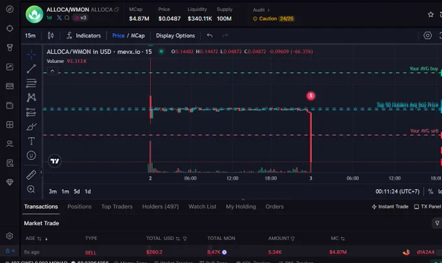Open the token X (Twitter) link
This screenshot has width=442, height=263.
pyautogui.click(x=59, y=18)
